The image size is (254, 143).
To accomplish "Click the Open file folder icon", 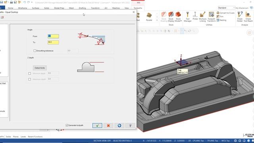I will point(6,2).
